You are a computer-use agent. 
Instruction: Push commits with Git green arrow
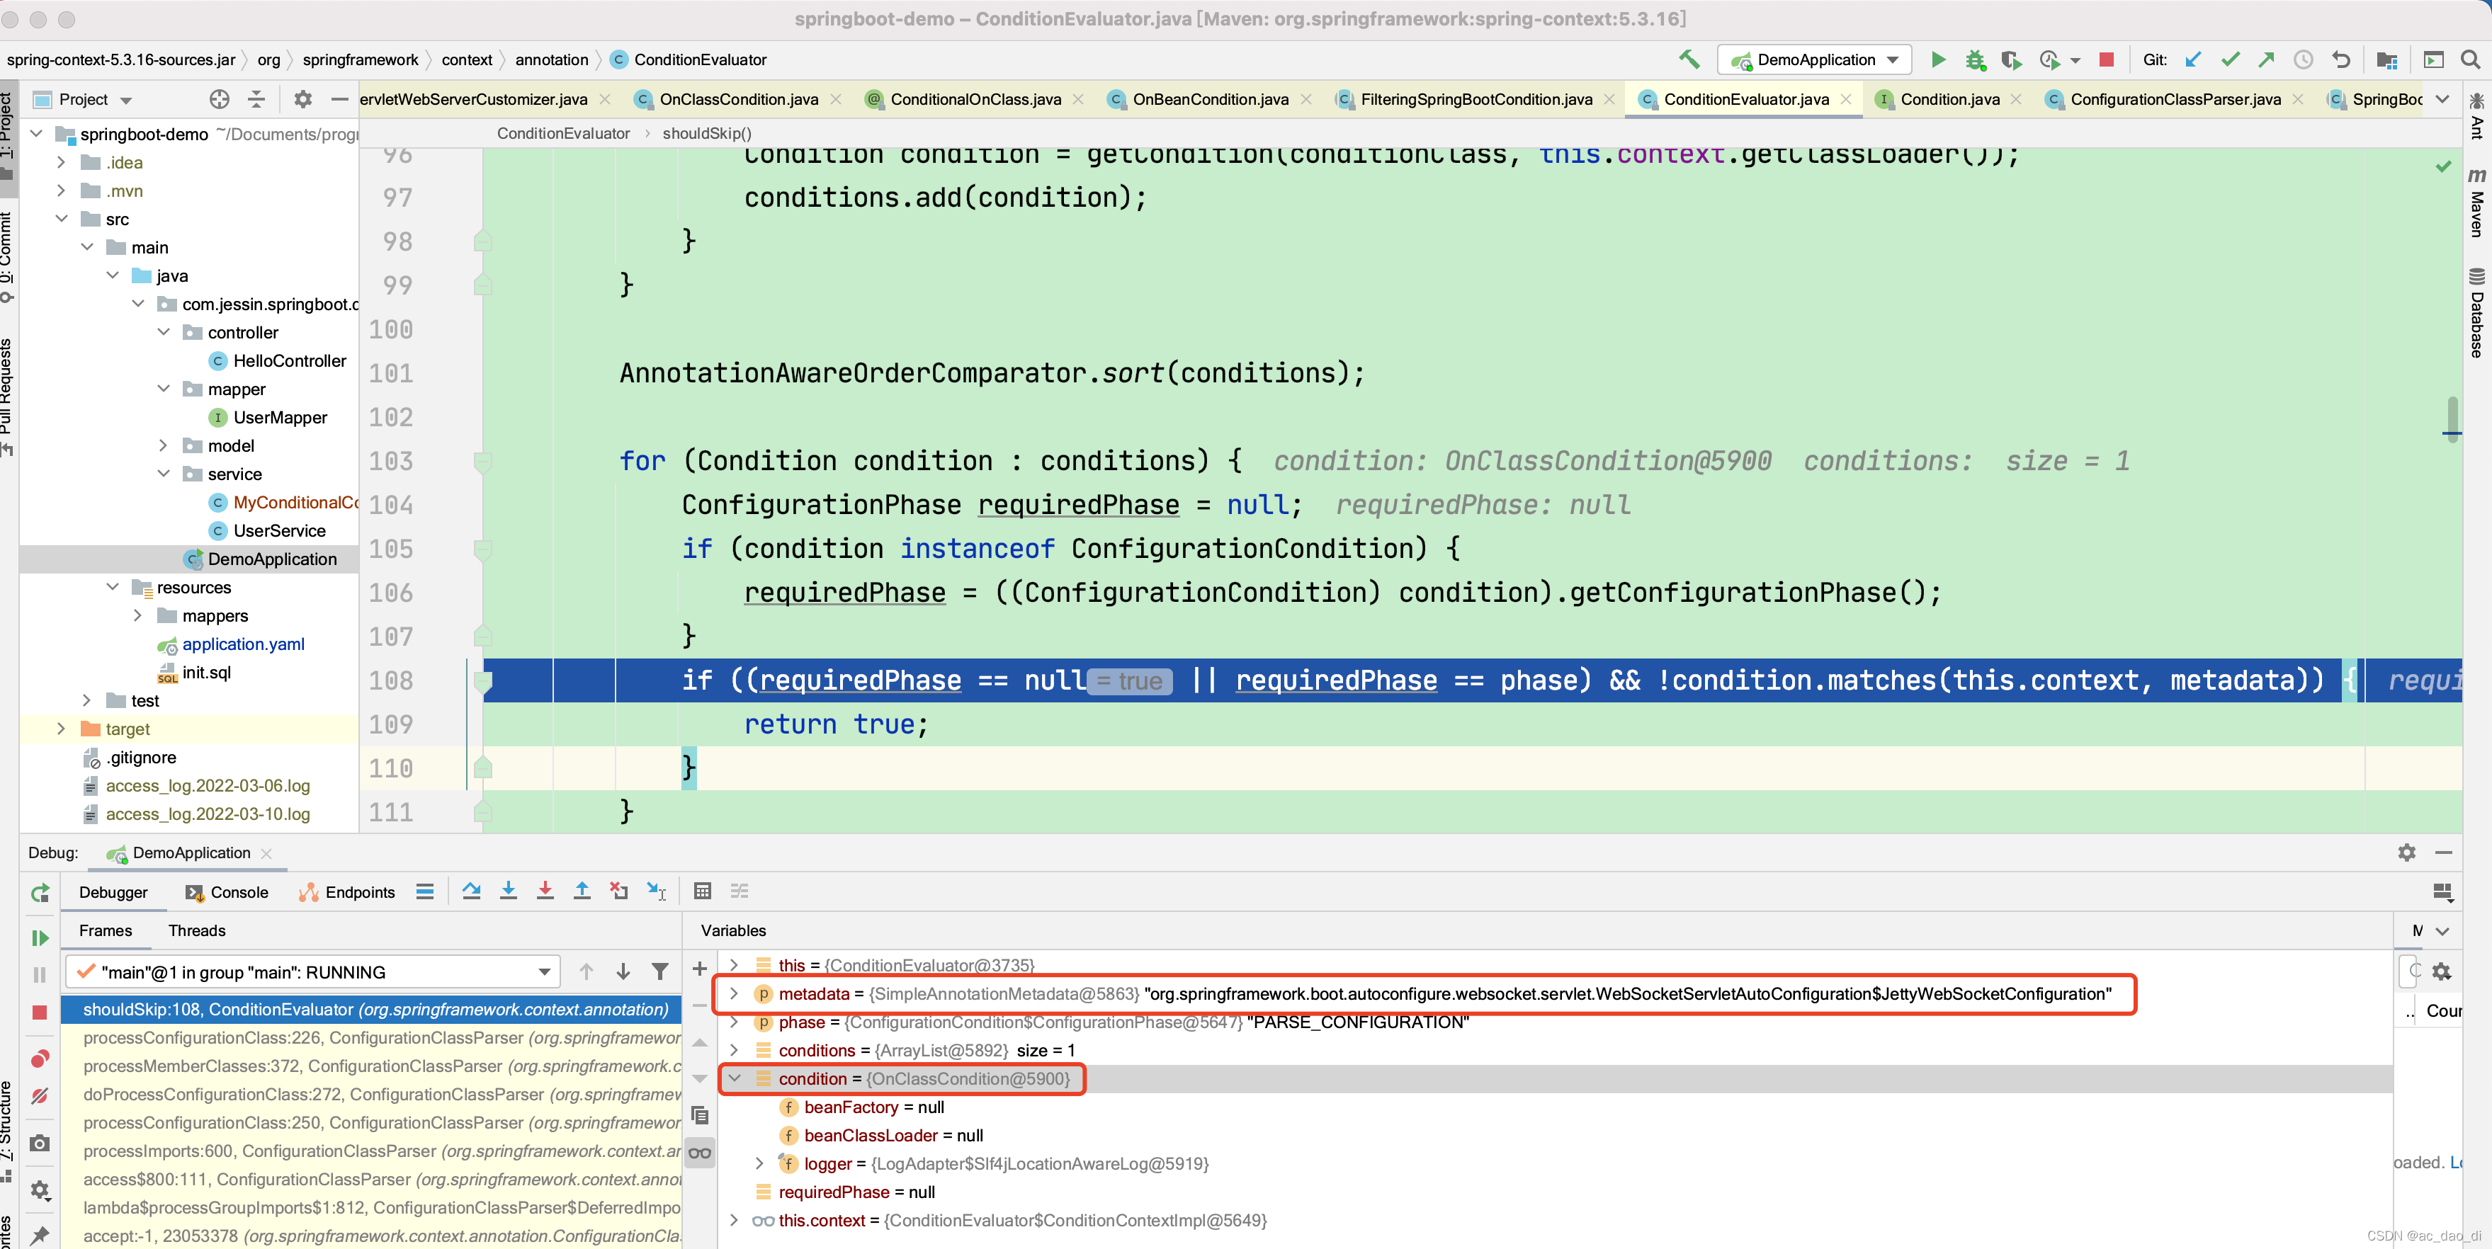pos(2267,60)
